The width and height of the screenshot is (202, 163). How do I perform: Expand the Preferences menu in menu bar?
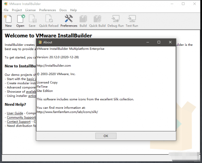[47, 10]
